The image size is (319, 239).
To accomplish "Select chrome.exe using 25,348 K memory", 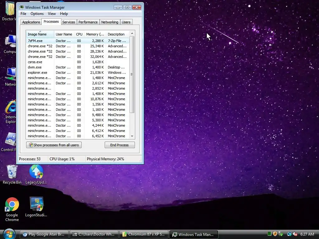I will 78,46.
